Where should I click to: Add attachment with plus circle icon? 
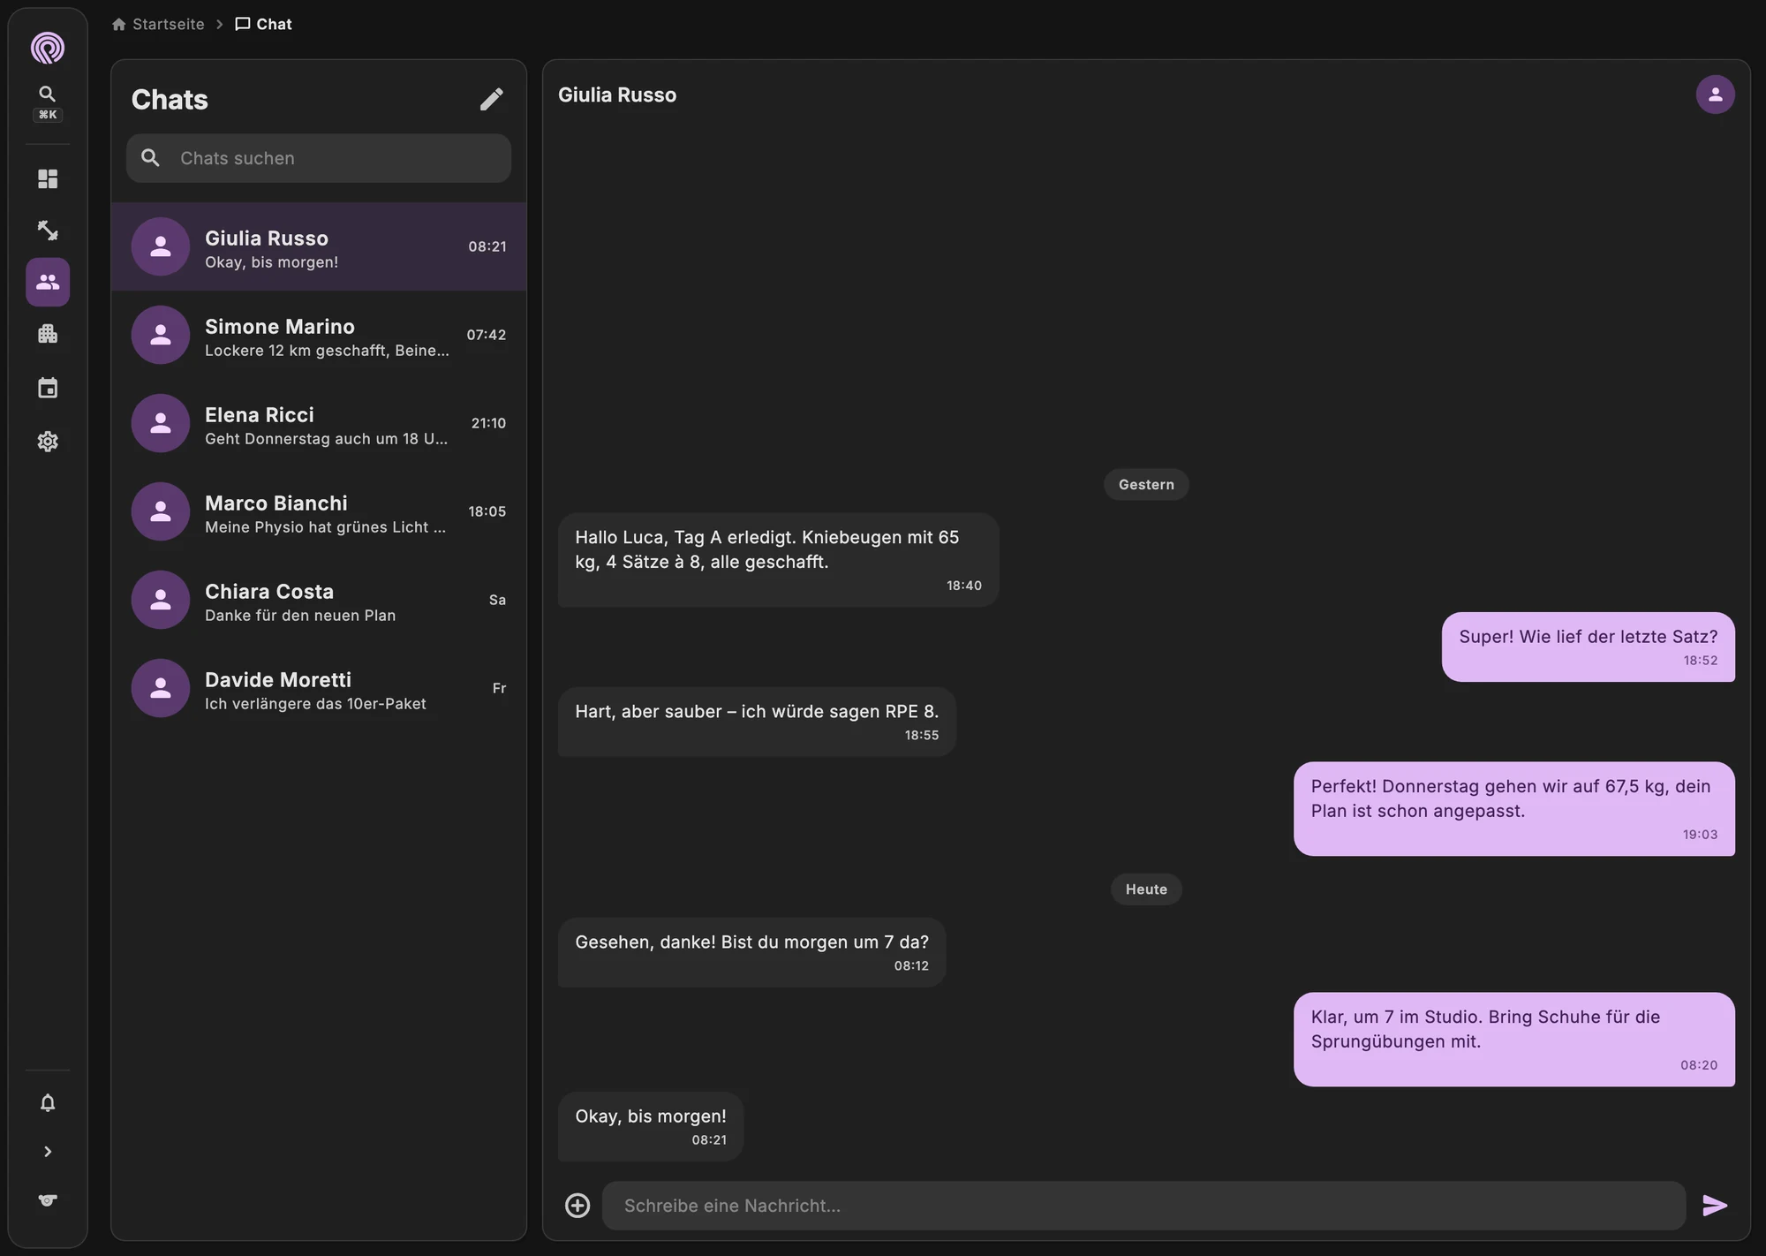click(577, 1206)
